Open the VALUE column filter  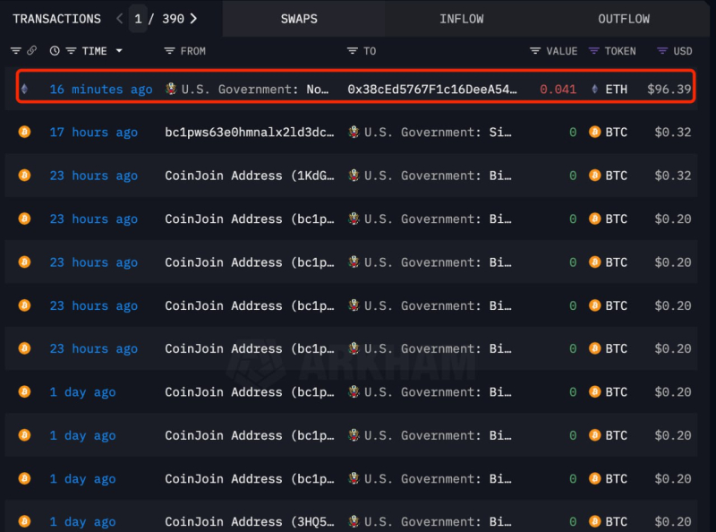[535, 51]
